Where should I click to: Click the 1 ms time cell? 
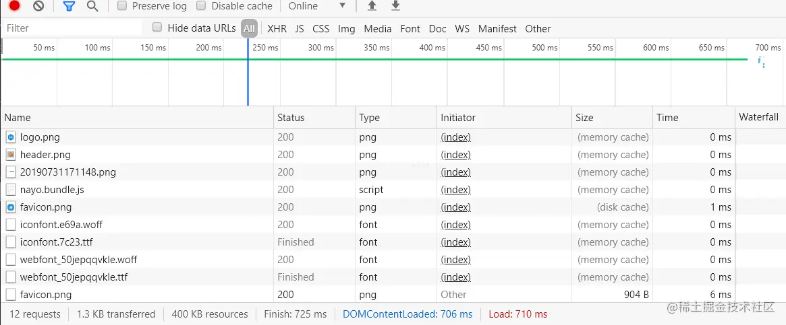click(694, 207)
